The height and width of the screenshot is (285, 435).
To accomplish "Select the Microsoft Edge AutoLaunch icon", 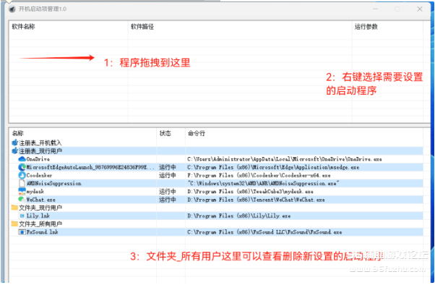I will click(x=22, y=167).
